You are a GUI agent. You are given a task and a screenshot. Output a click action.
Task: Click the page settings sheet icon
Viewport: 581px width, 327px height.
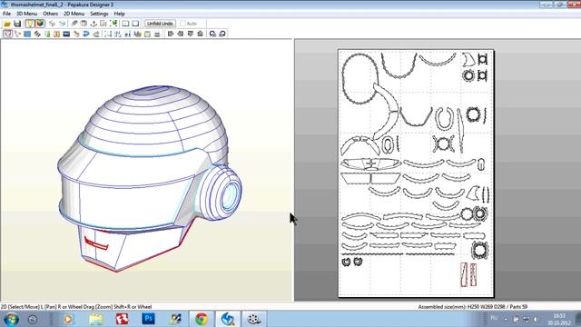point(147,34)
